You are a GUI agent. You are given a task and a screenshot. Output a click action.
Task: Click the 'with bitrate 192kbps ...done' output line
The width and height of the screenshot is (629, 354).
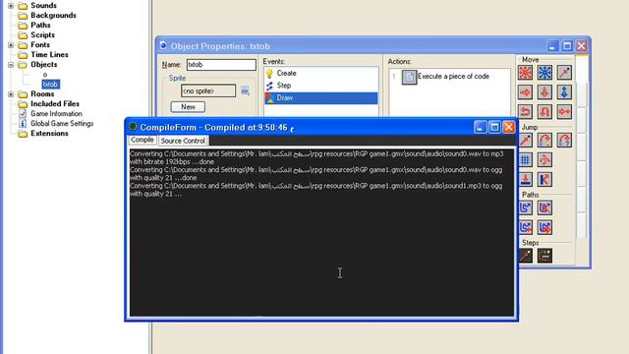(172, 161)
